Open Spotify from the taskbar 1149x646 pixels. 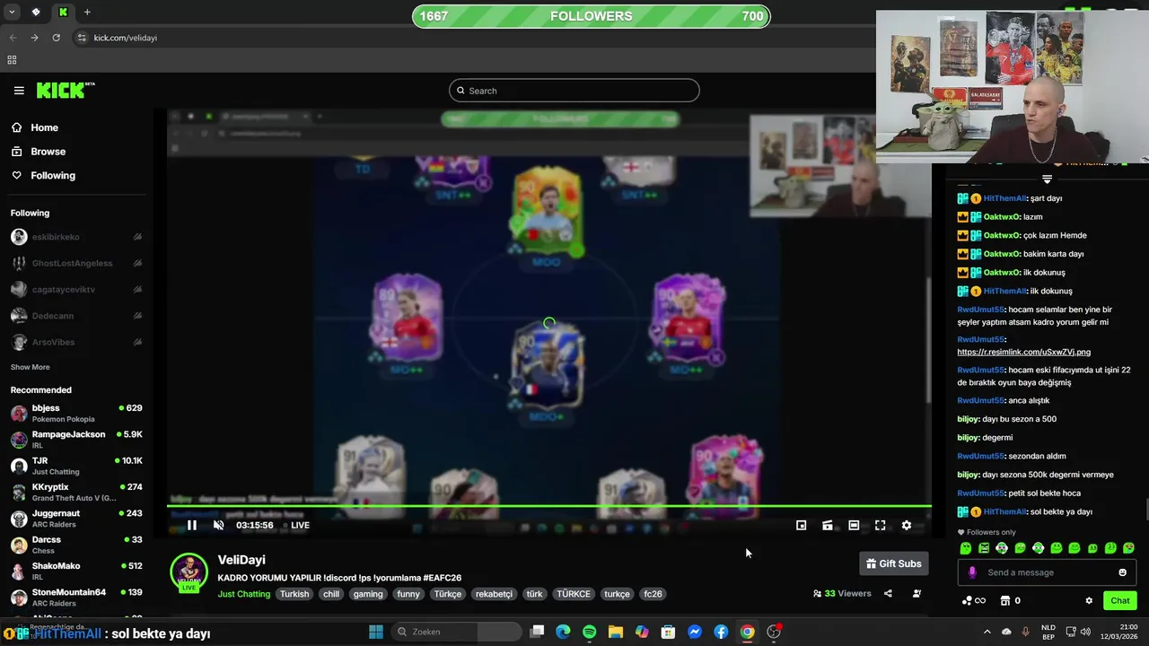tap(589, 632)
